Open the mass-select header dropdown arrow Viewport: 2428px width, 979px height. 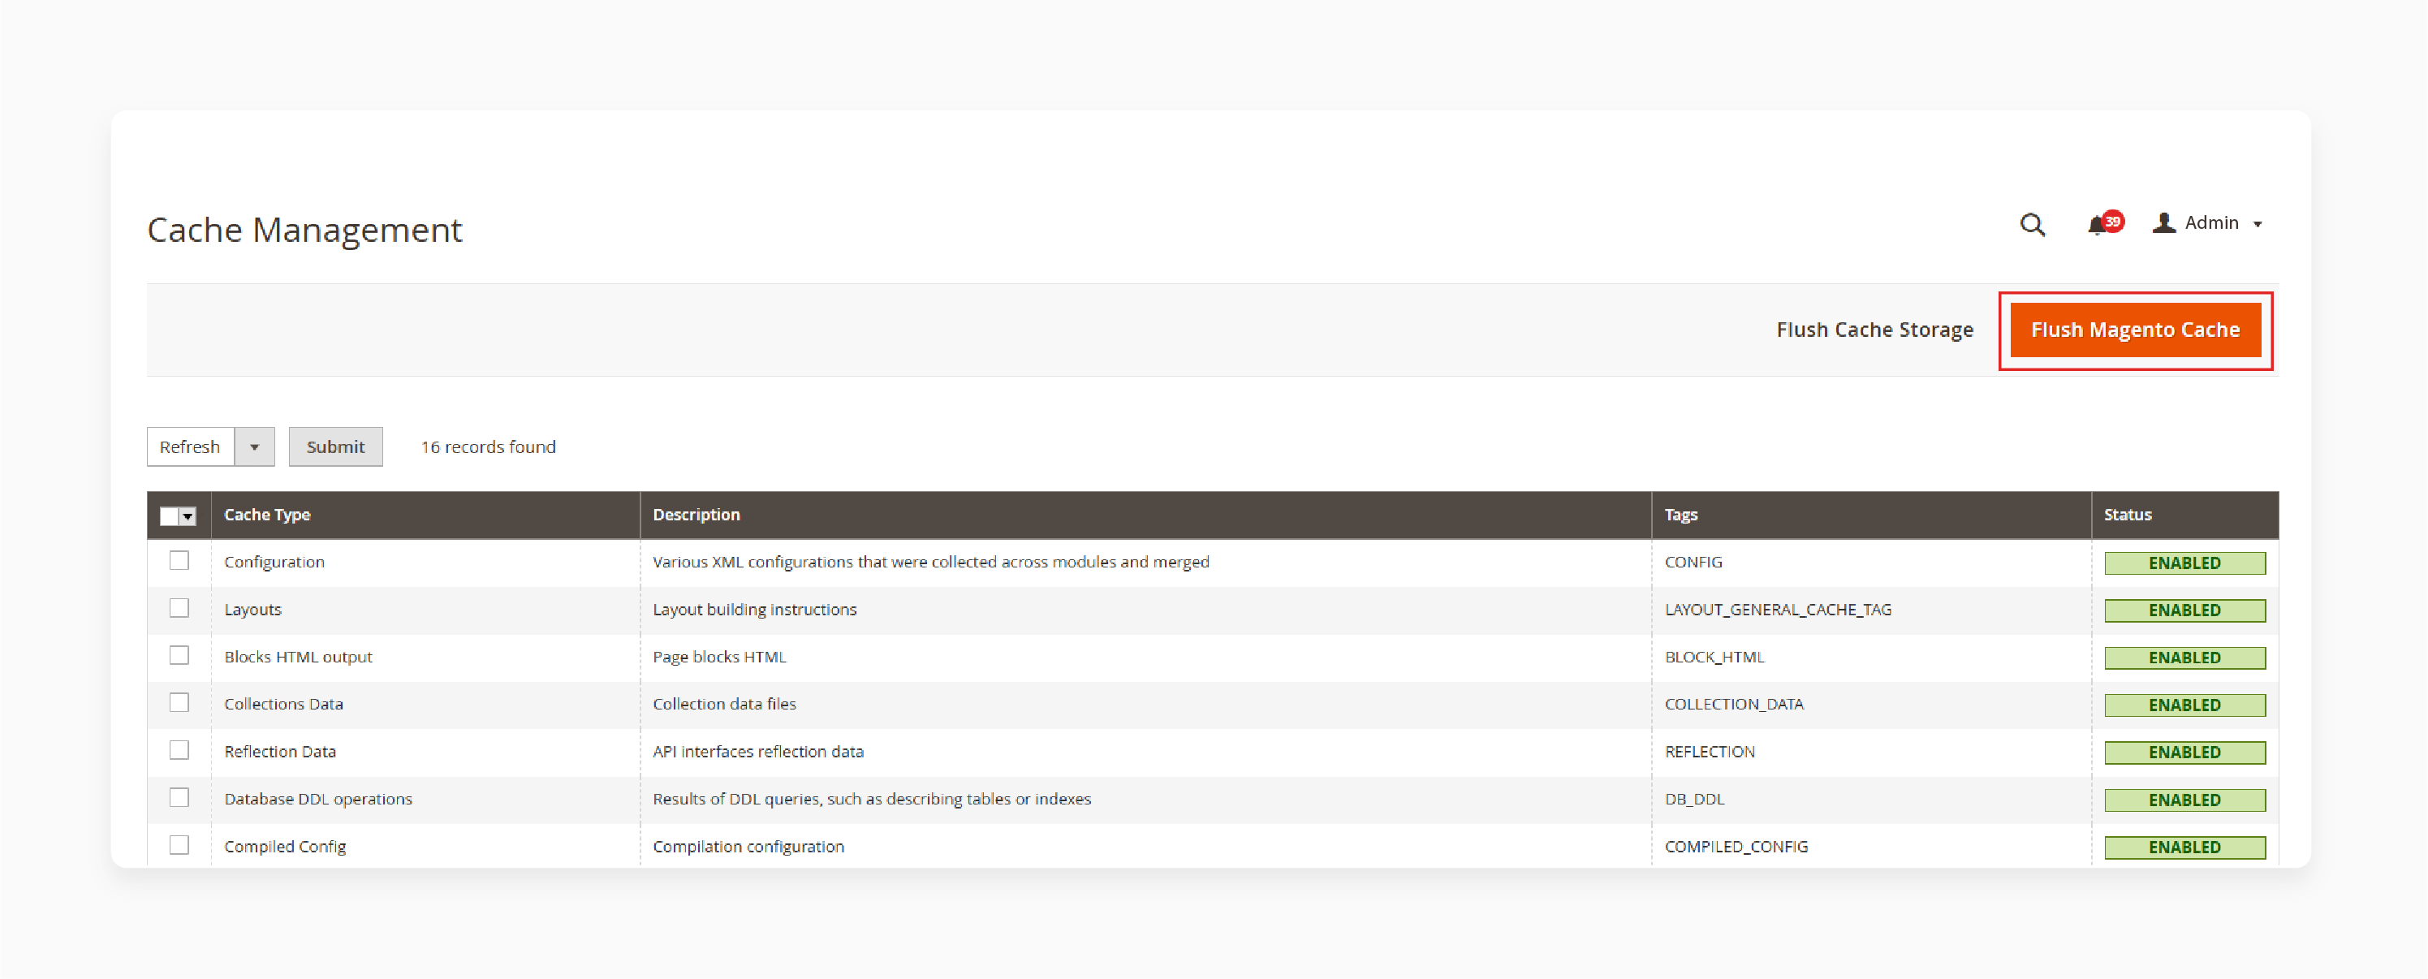point(188,516)
